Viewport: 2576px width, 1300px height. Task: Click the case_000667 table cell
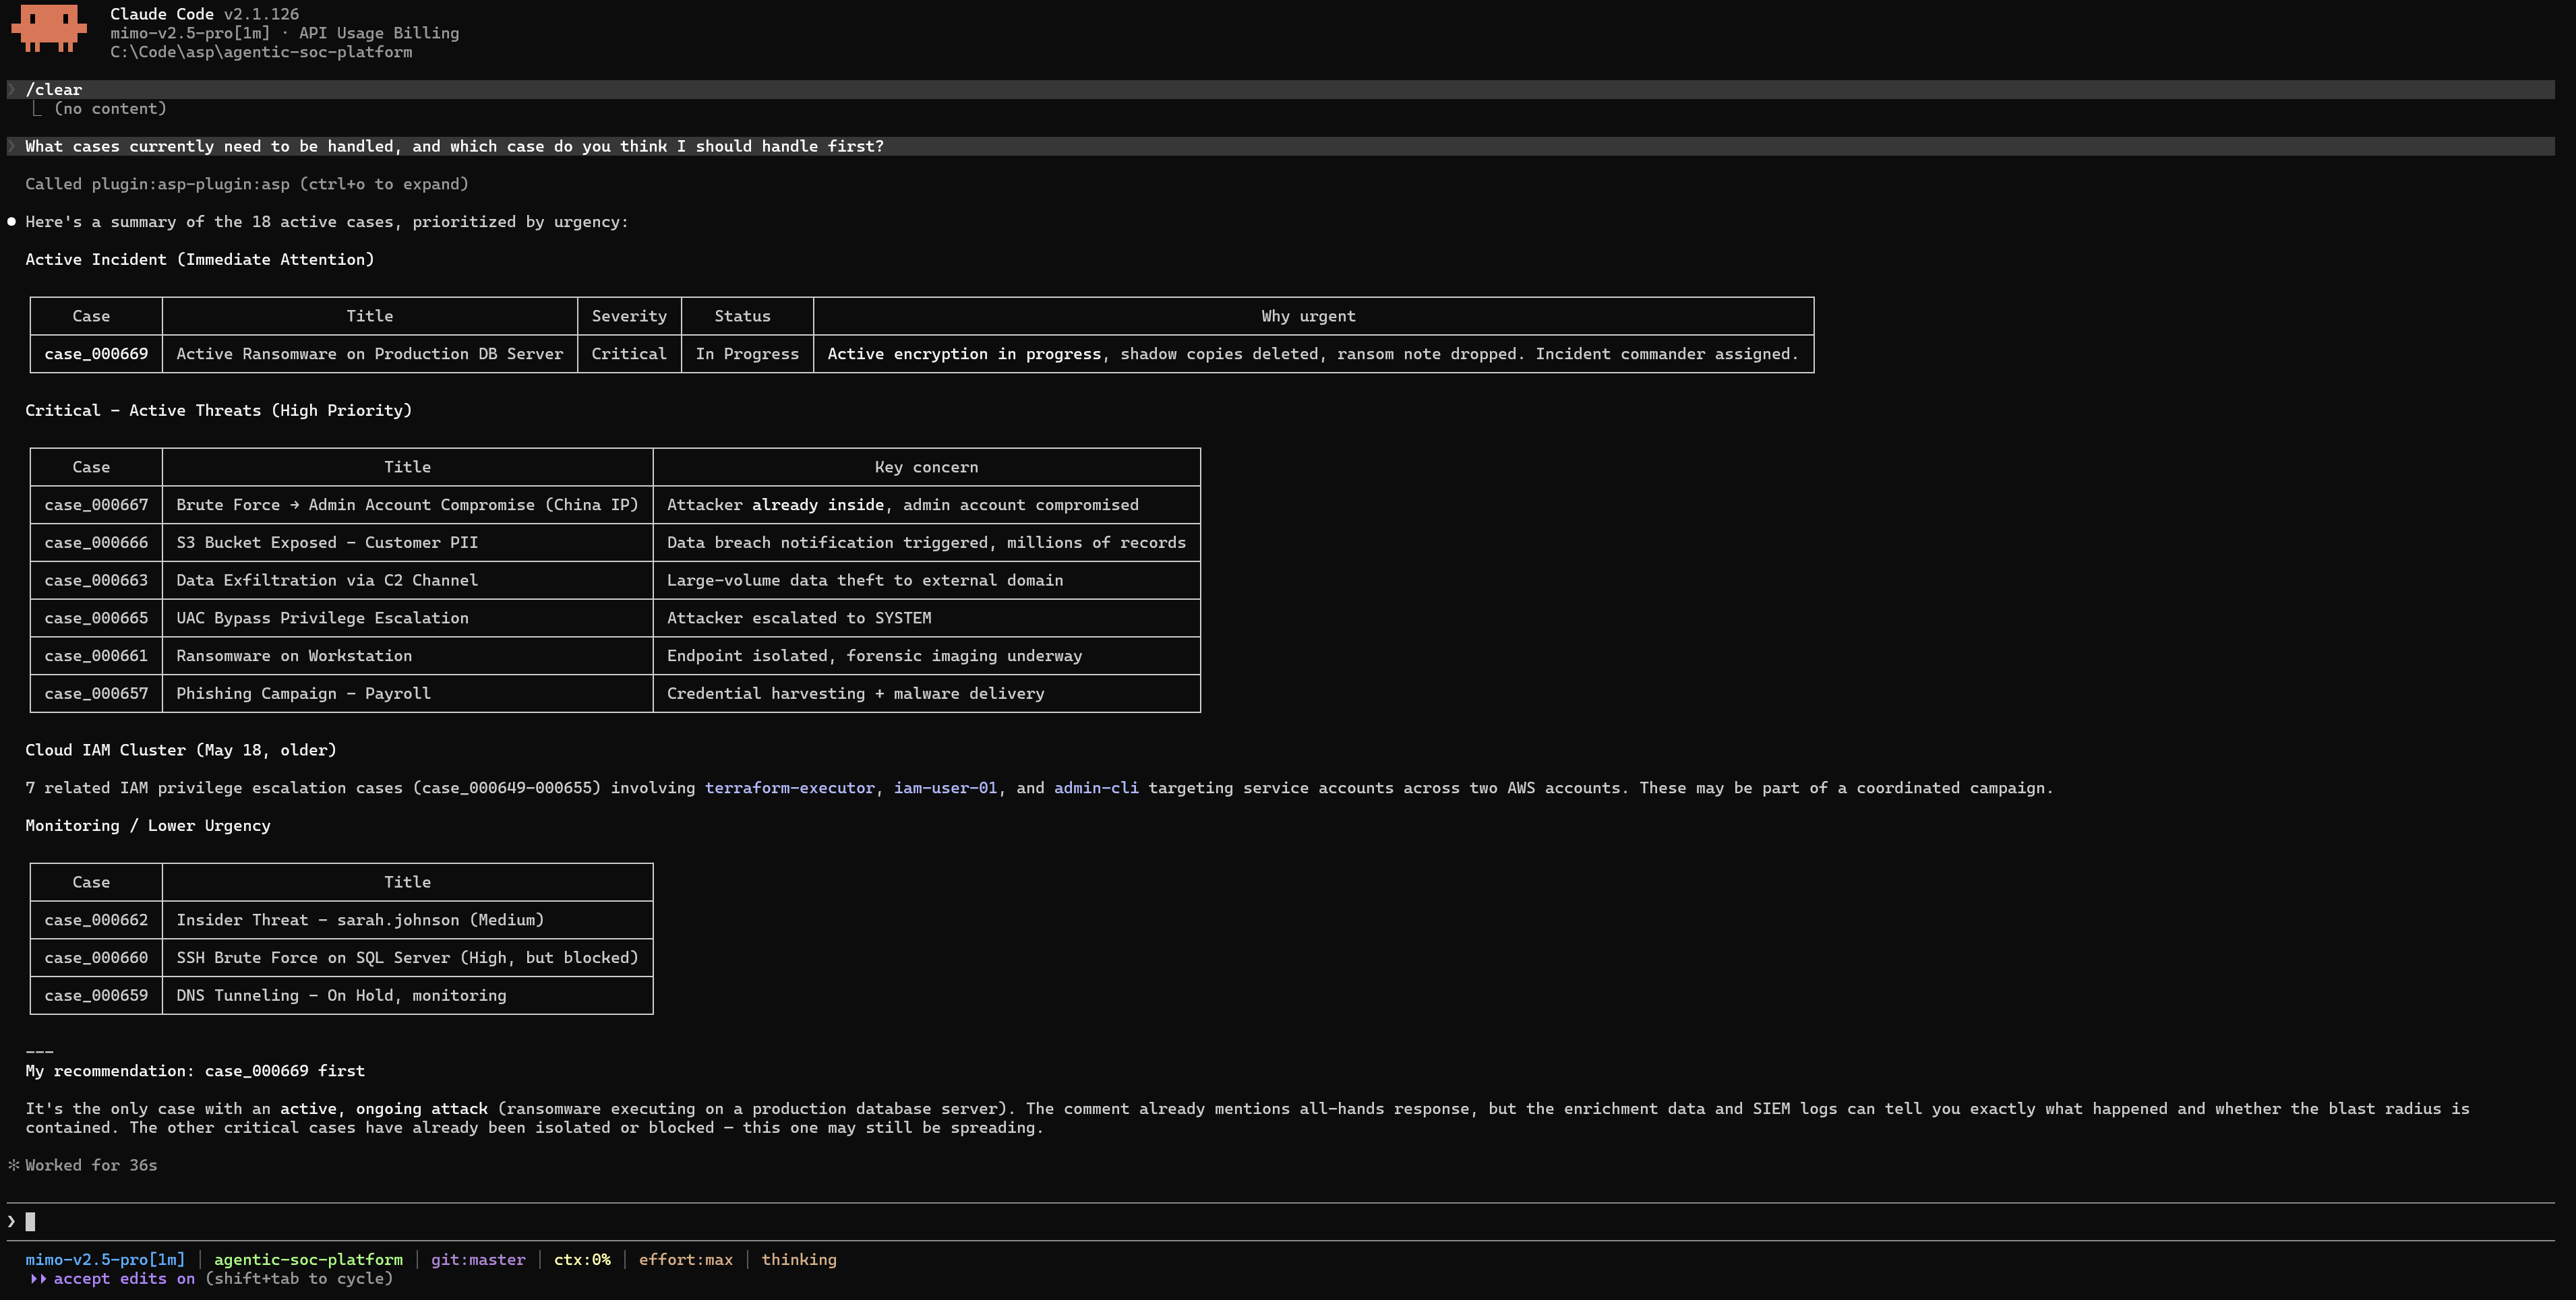96,505
